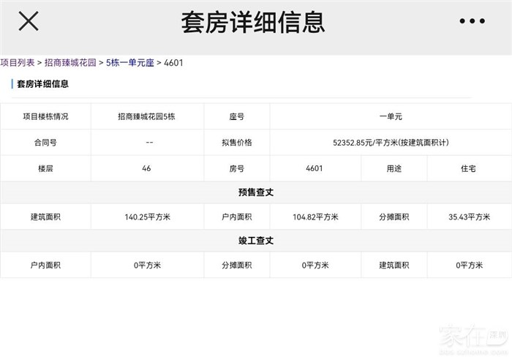This screenshot has width=512, height=357.
Task: Go to 项目列表 breadcrumb link
Action: (18, 63)
